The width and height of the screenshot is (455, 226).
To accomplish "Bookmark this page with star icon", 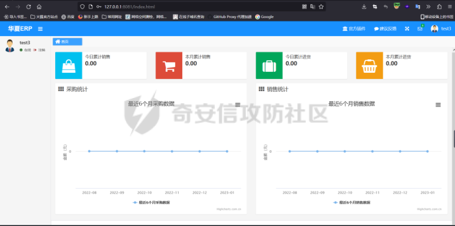I will point(321,7).
